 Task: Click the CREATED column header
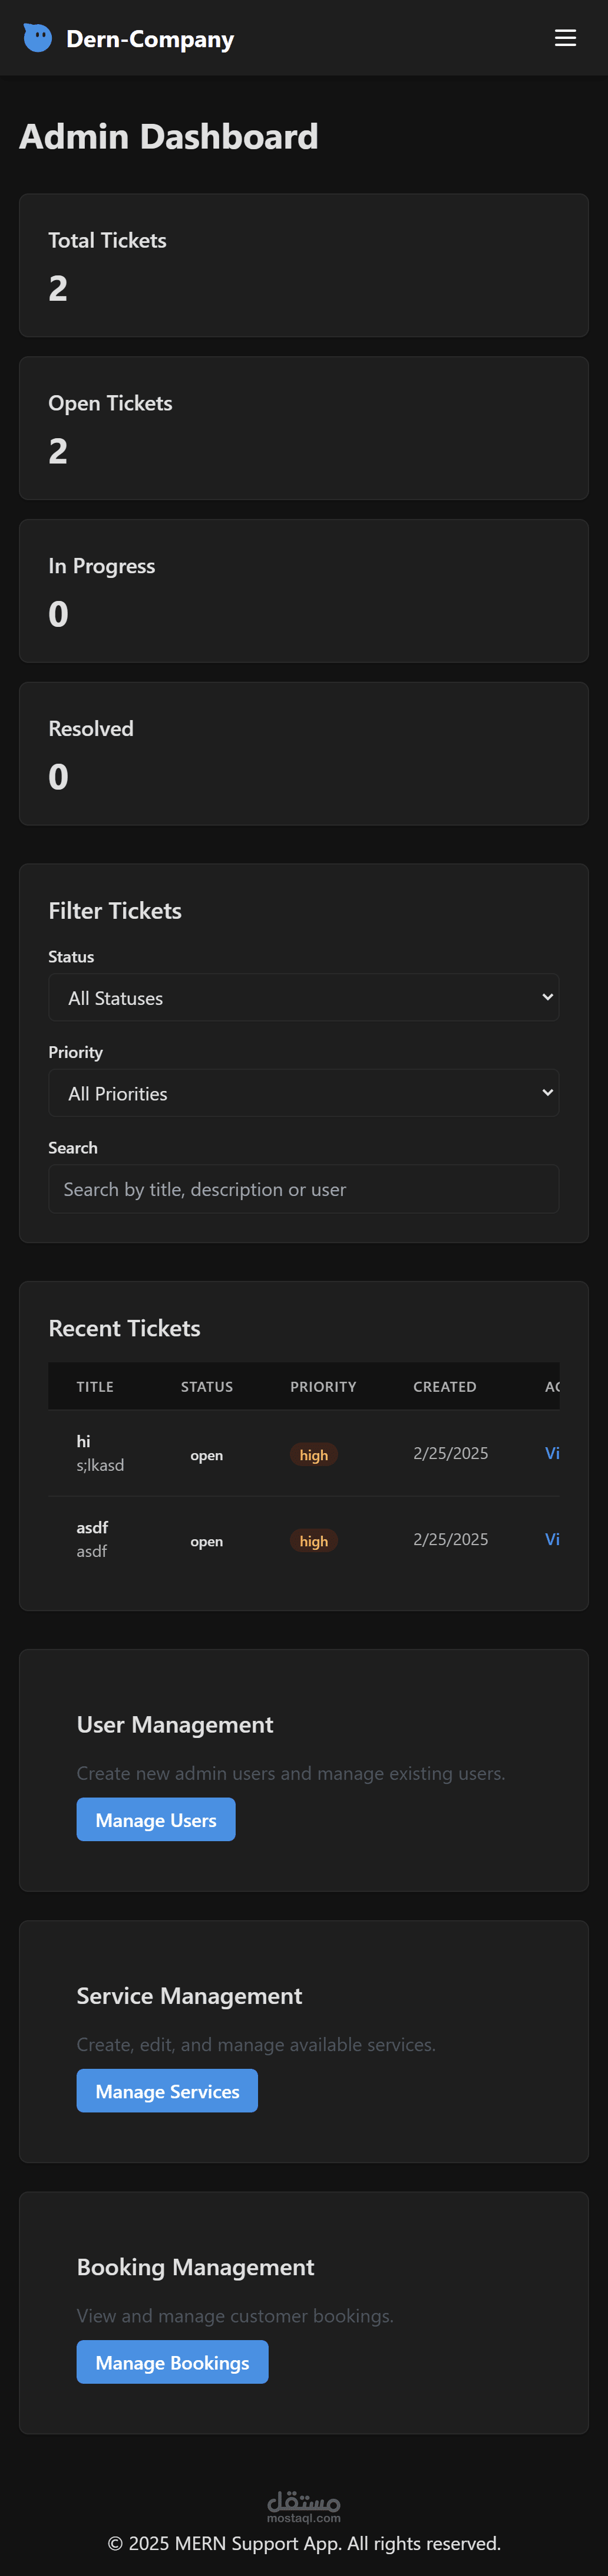(x=444, y=1387)
